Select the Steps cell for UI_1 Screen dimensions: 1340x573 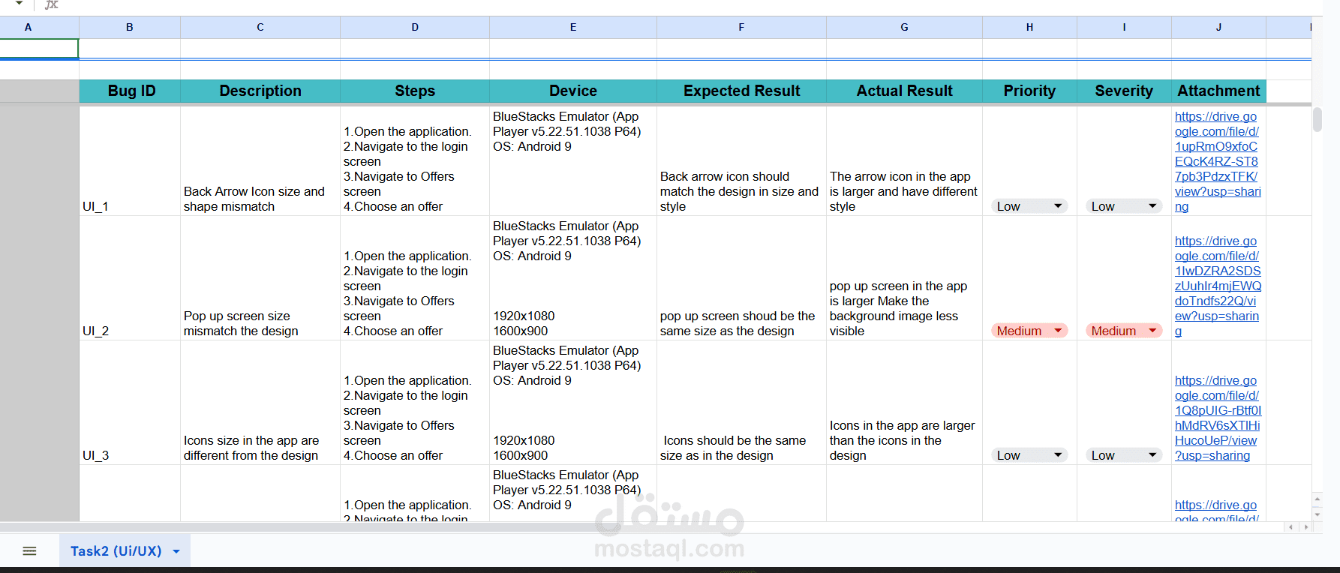[415, 161]
